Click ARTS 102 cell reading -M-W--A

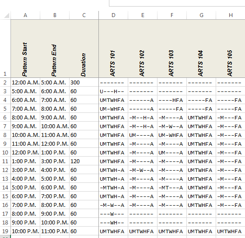tap(143, 170)
